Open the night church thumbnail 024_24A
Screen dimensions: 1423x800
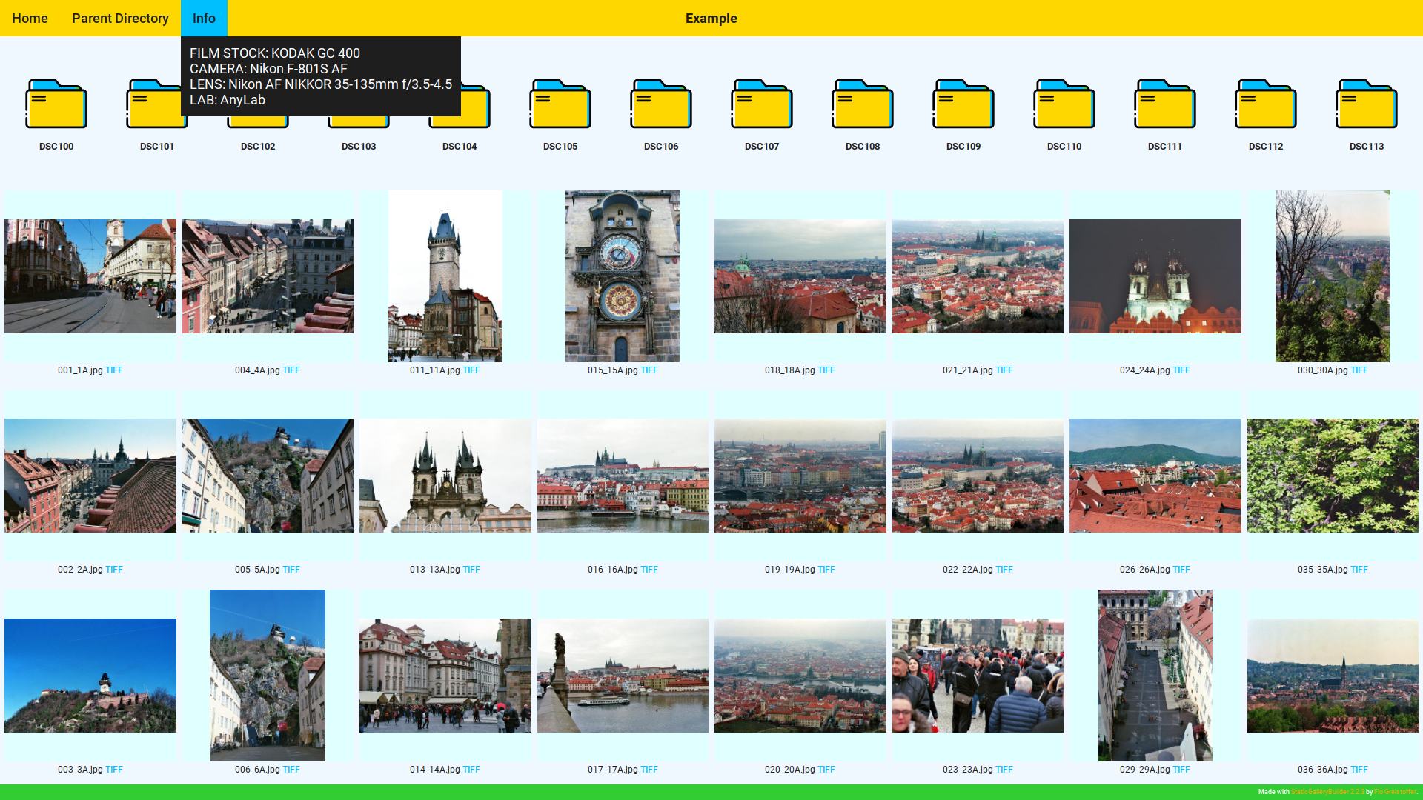click(1155, 276)
